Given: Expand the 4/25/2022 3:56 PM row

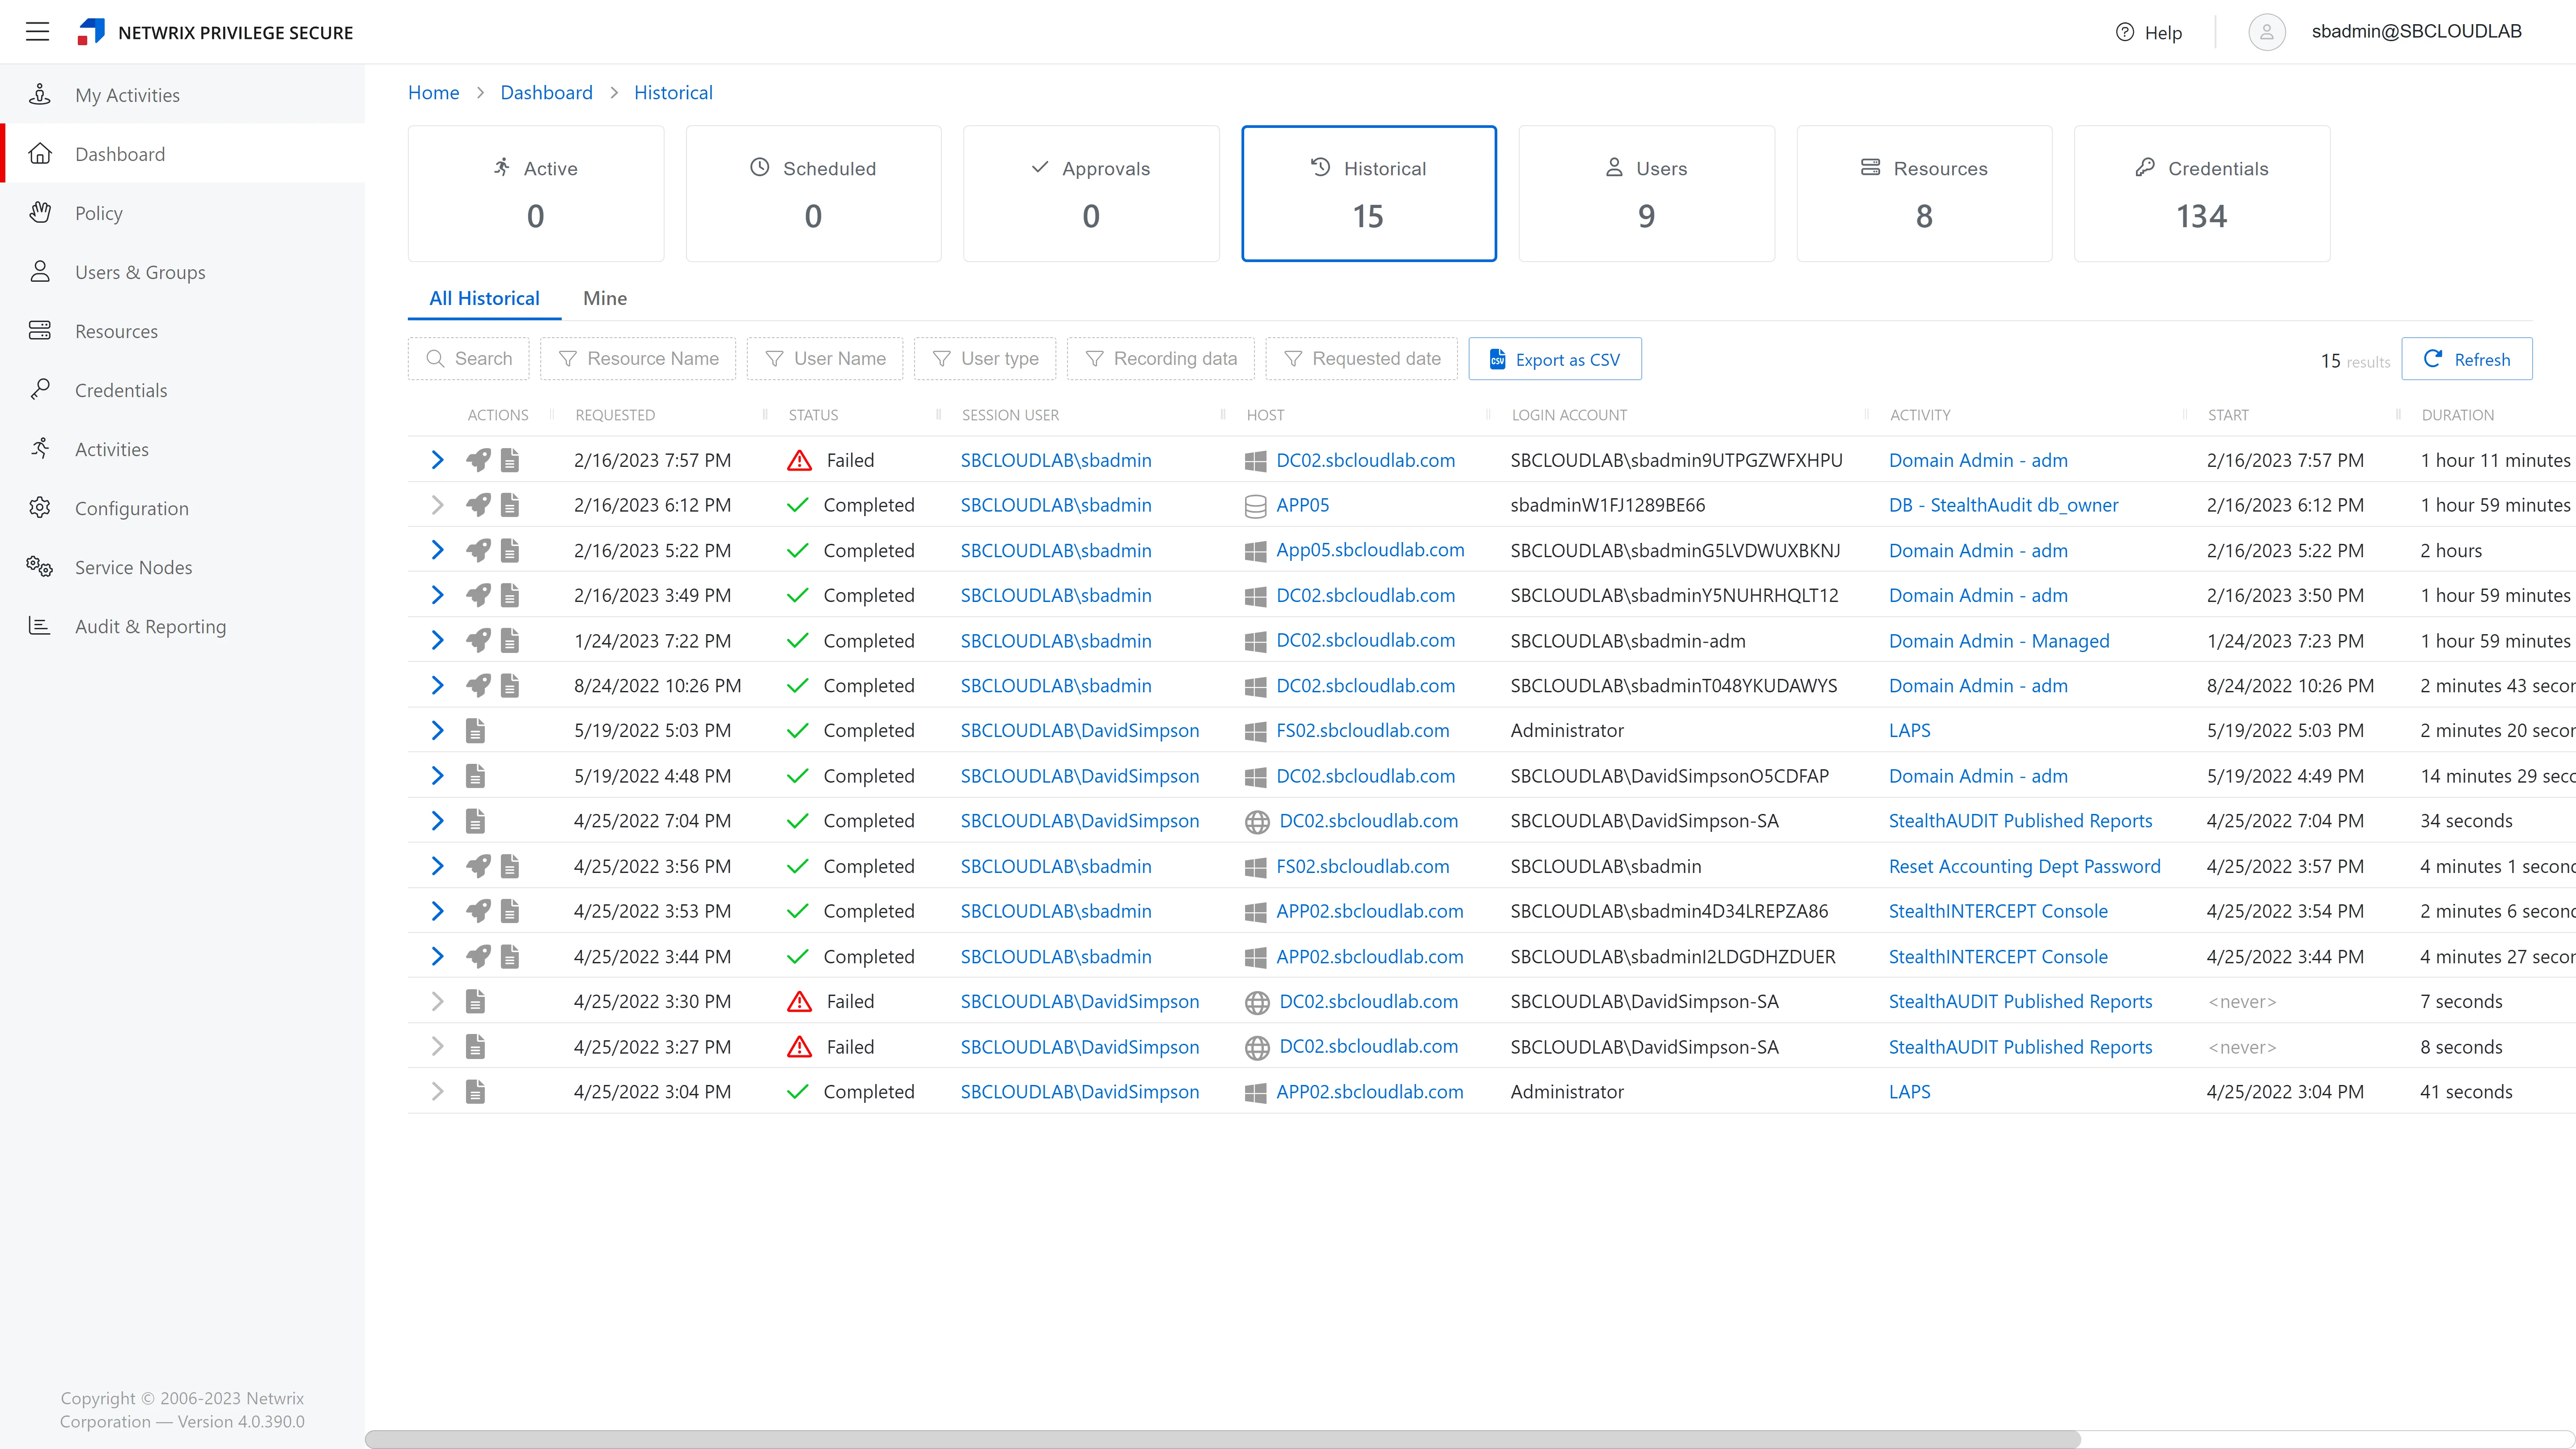Looking at the screenshot, I should [437, 866].
